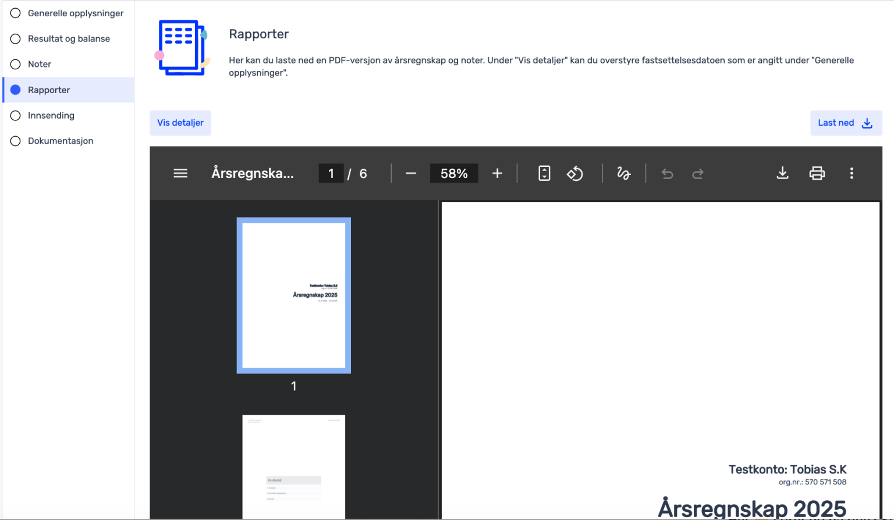Rotate the PDF counterclockwise
894x520 pixels.
[575, 173]
